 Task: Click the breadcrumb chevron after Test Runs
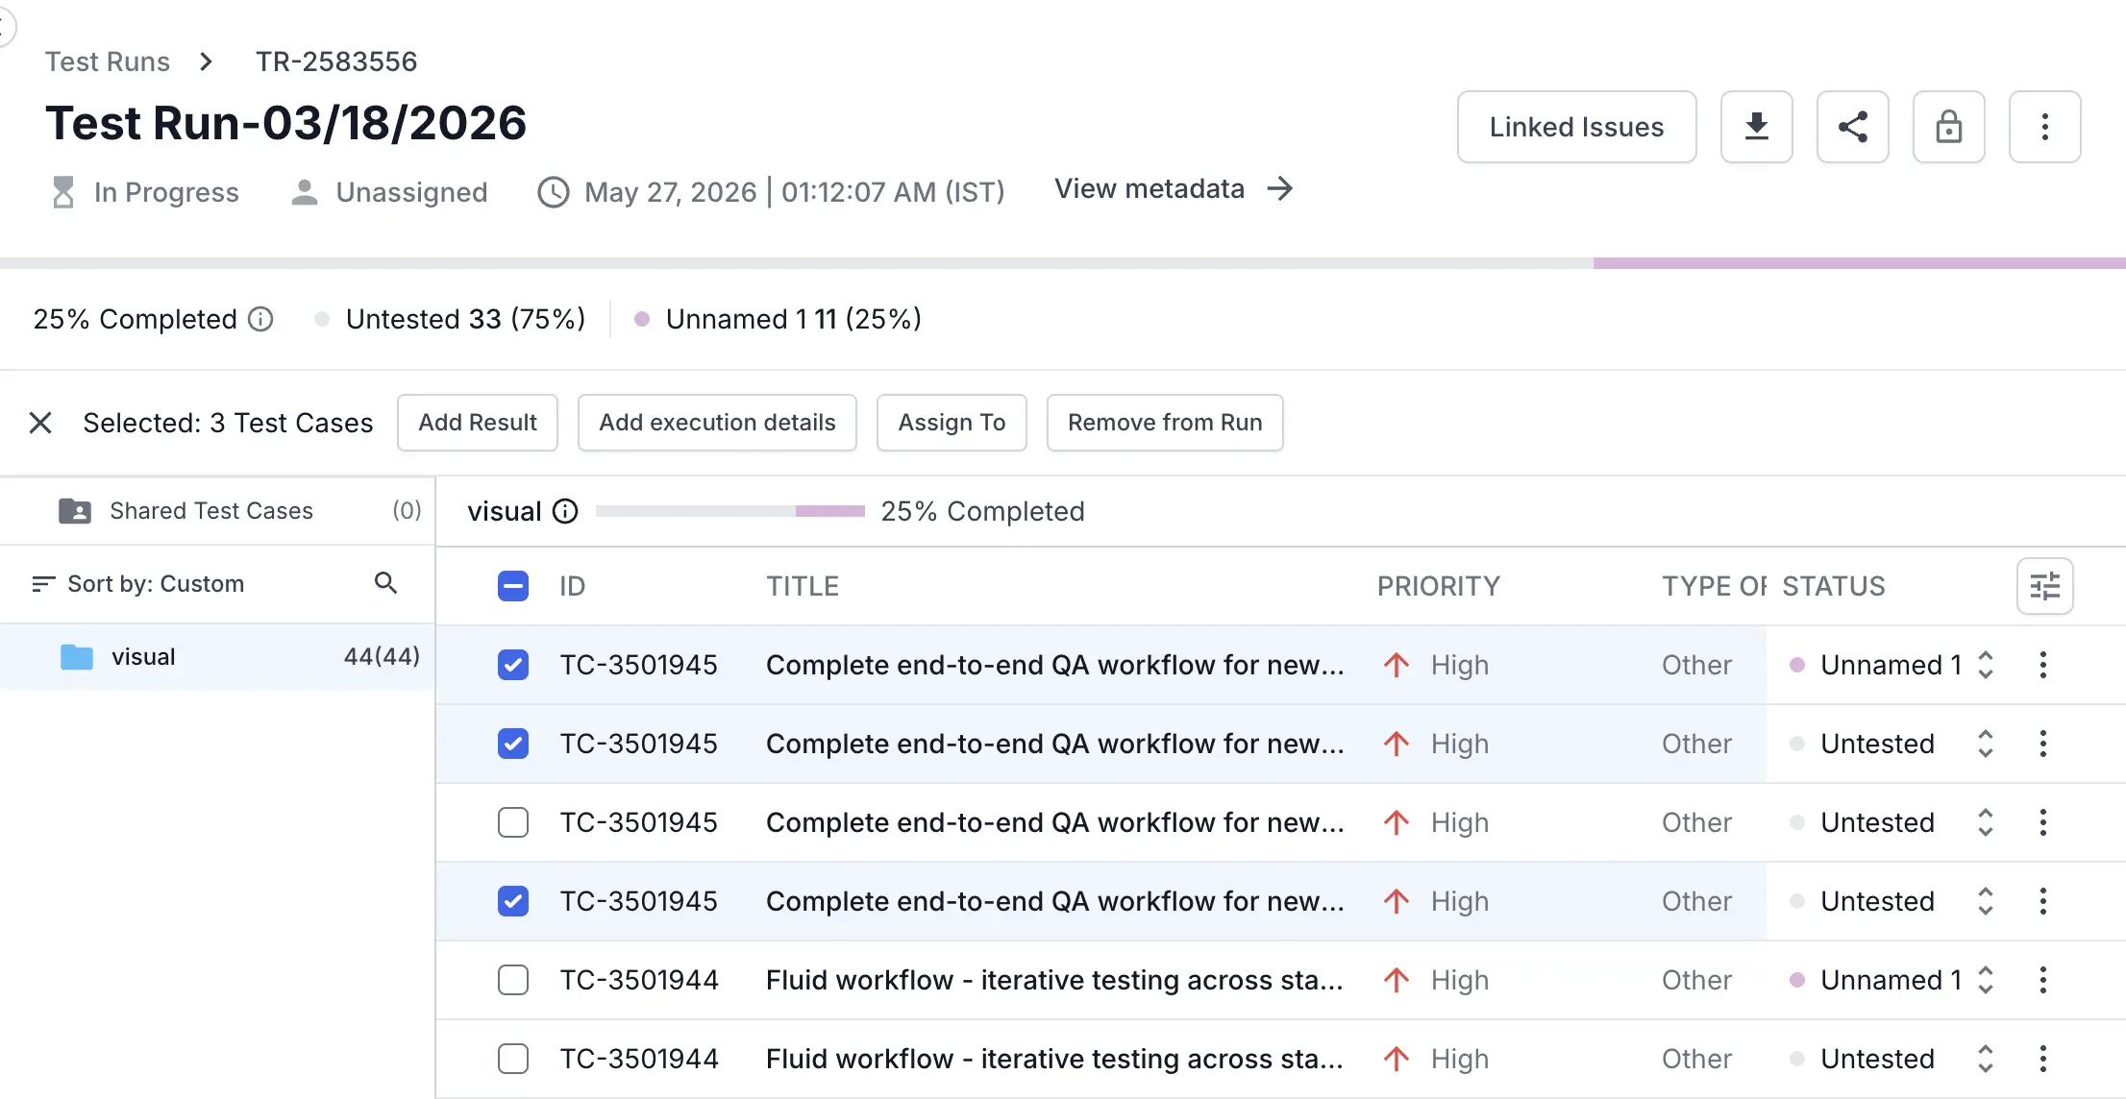(x=206, y=61)
